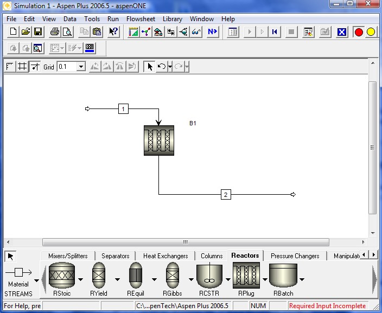382x313 pixels.
Task: Click the rewind/reinitialize run icon
Action: click(x=275, y=32)
